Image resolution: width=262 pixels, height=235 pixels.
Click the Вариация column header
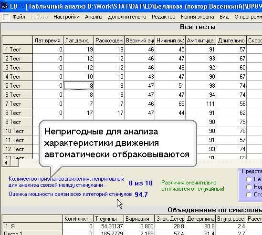139,219
